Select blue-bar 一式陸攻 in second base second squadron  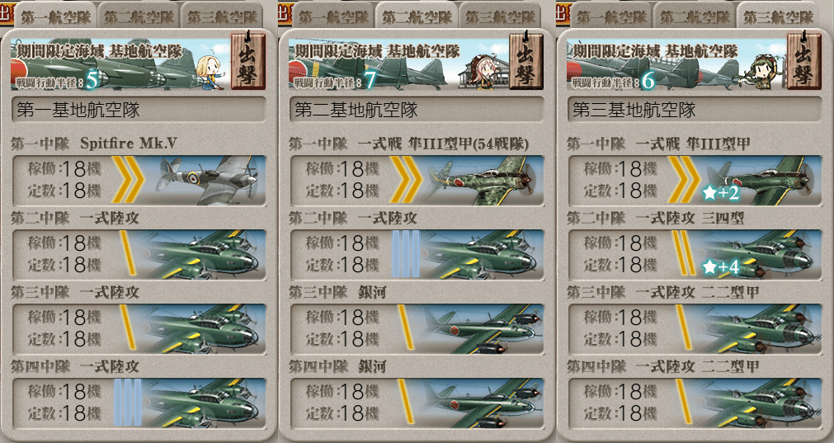pyautogui.click(x=417, y=254)
